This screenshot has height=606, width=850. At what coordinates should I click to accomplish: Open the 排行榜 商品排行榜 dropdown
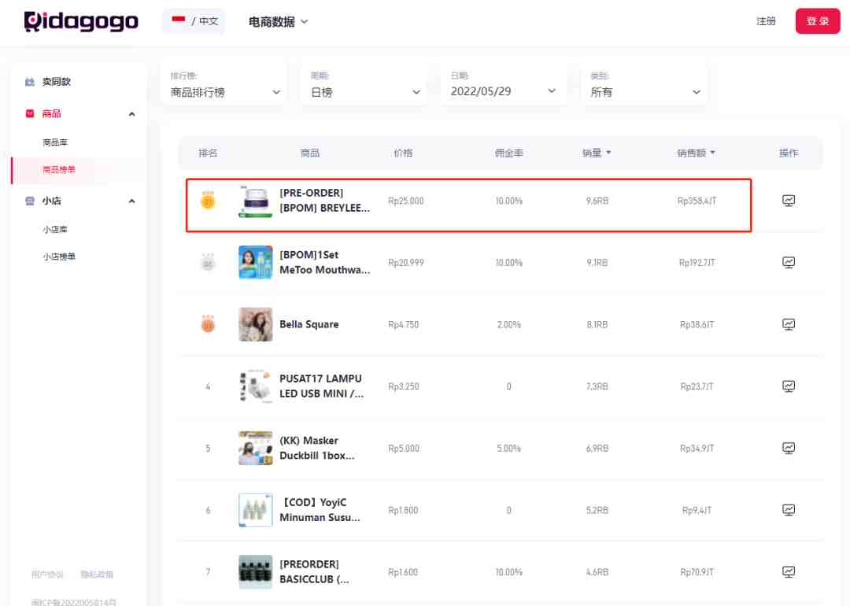pyautogui.click(x=225, y=84)
